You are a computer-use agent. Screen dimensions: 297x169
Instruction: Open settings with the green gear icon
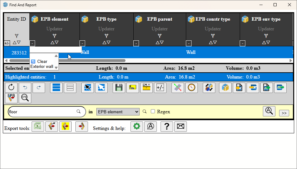(x=137, y=126)
